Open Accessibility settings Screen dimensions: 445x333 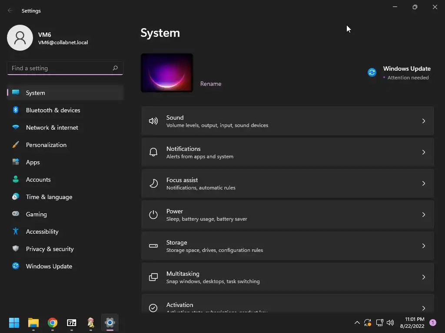(x=65, y=232)
